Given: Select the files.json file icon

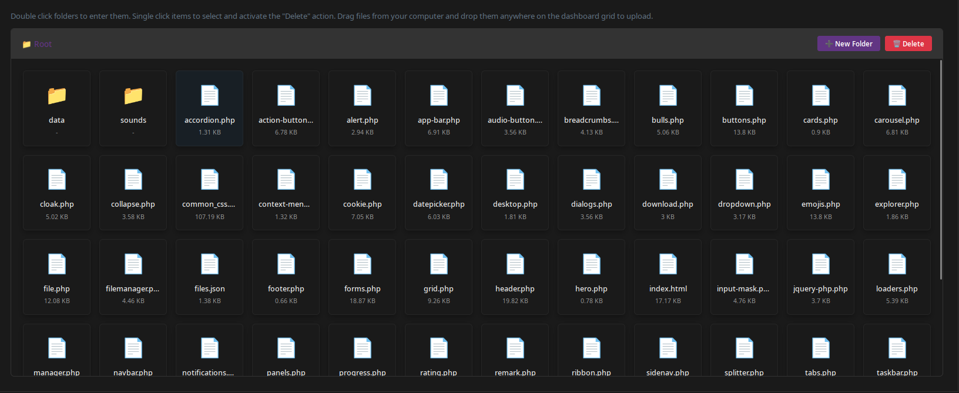Looking at the screenshot, I should pyautogui.click(x=210, y=264).
